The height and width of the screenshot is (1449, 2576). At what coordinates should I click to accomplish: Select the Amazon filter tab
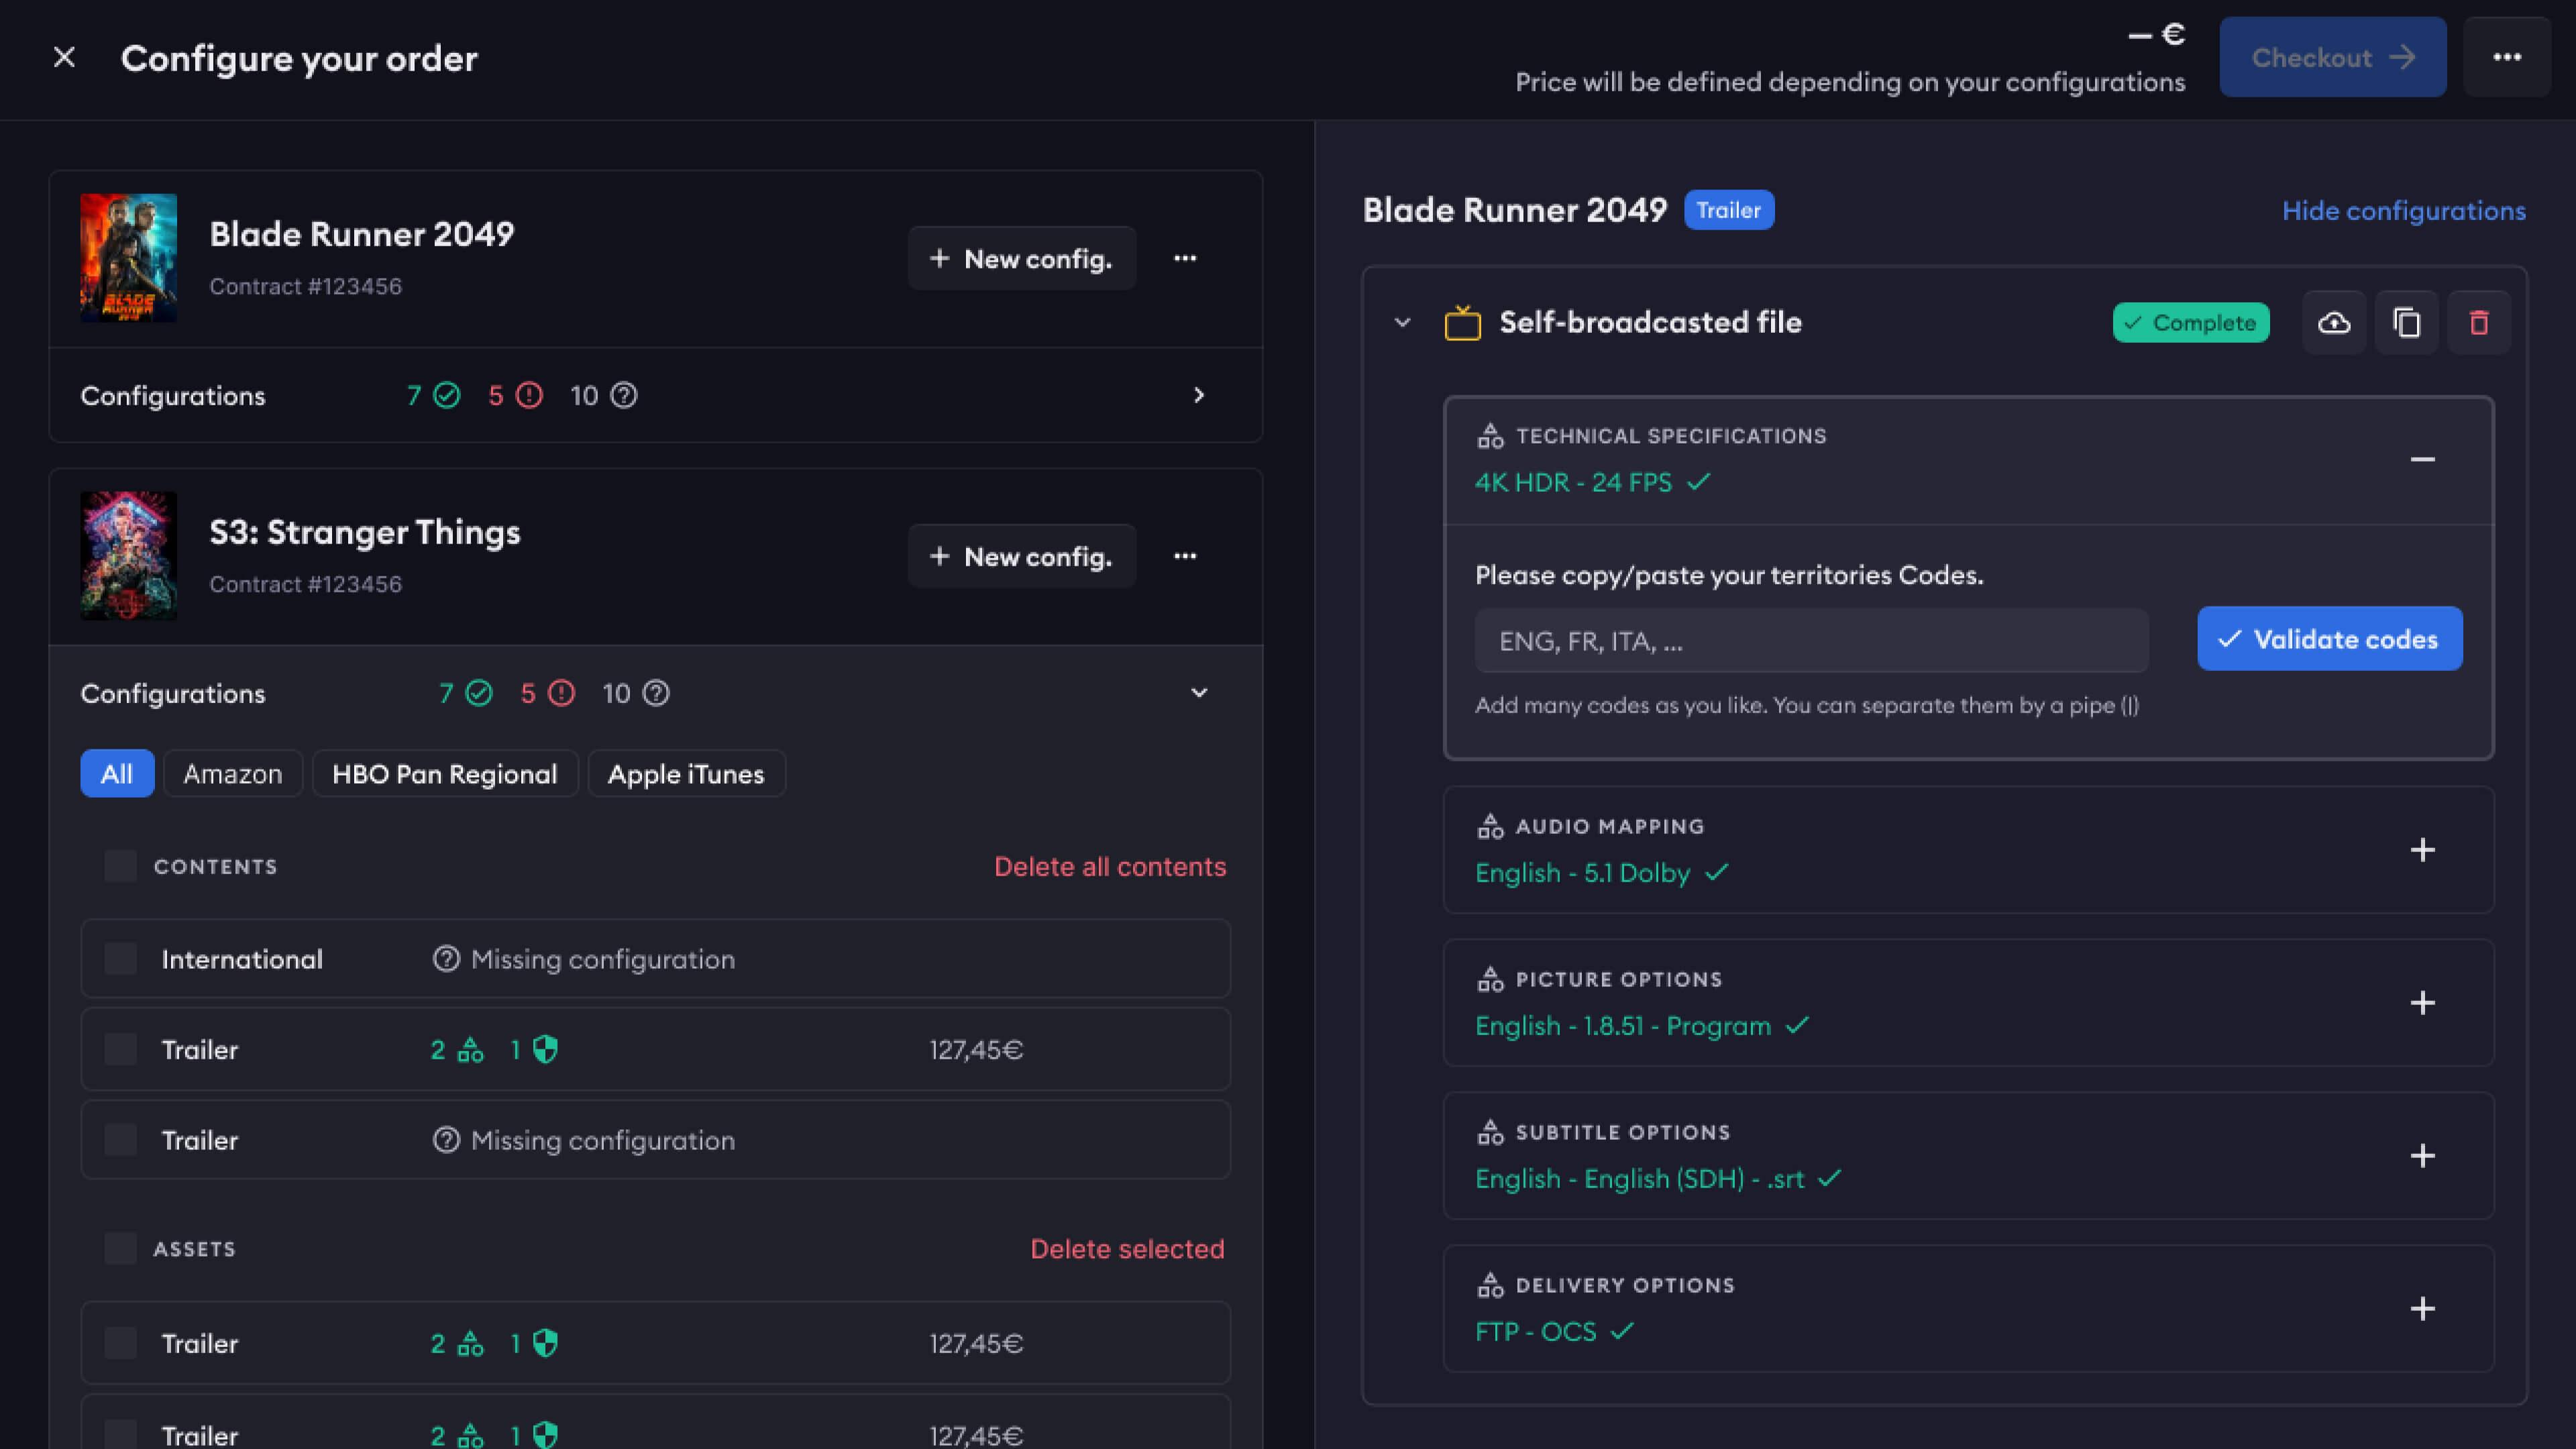(233, 773)
